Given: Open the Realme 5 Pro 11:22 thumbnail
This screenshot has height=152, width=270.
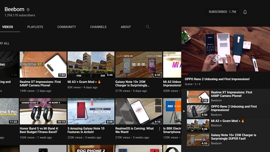Looking at the screenshot, I should click(9, 111).
